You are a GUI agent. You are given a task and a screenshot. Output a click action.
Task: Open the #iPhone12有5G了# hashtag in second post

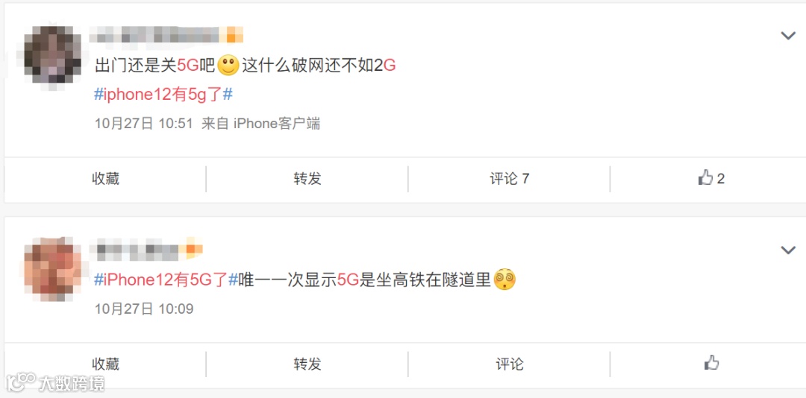pos(166,280)
